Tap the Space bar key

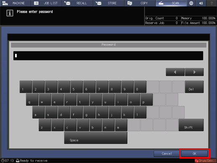[96, 138]
